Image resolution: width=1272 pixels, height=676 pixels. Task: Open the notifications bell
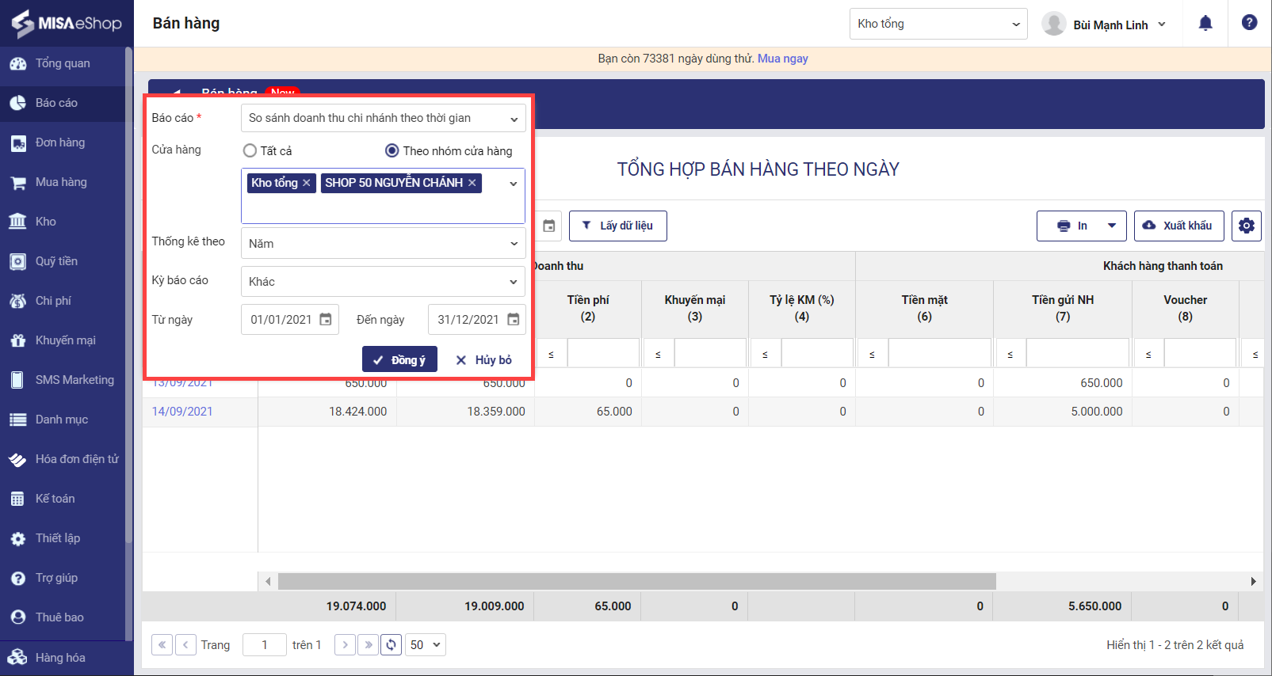(1205, 23)
